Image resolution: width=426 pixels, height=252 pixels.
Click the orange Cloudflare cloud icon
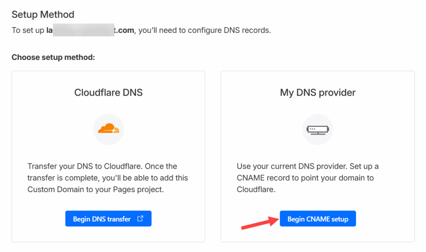click(x=108, y=128)
